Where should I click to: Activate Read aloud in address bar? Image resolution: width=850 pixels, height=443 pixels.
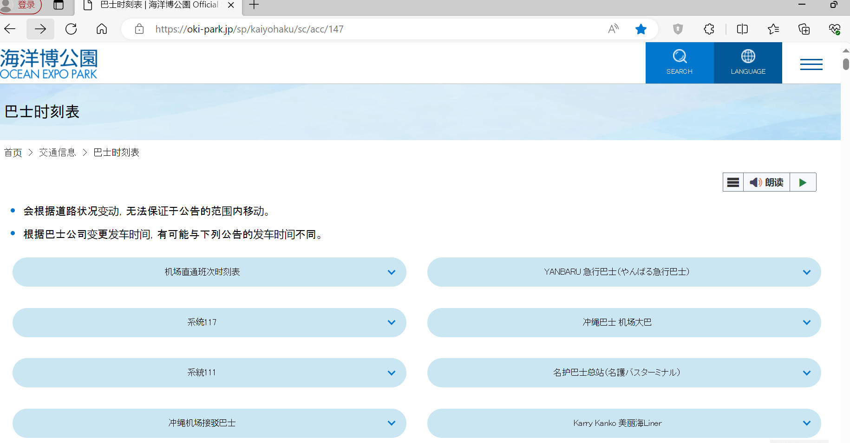coord(614,29)
